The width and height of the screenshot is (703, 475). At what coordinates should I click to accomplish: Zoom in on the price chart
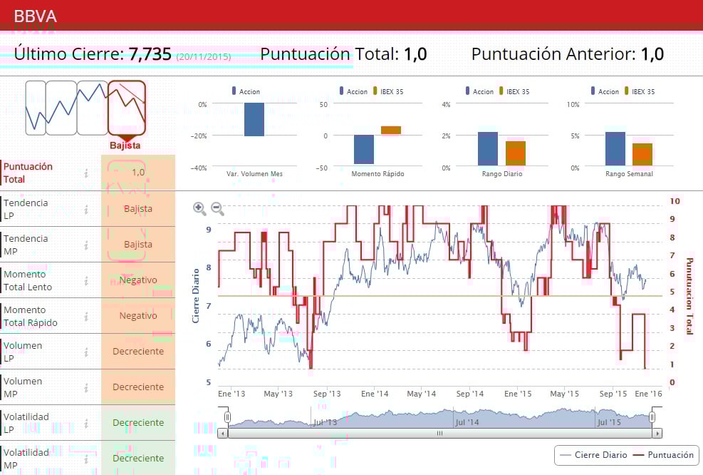point(199,208)
